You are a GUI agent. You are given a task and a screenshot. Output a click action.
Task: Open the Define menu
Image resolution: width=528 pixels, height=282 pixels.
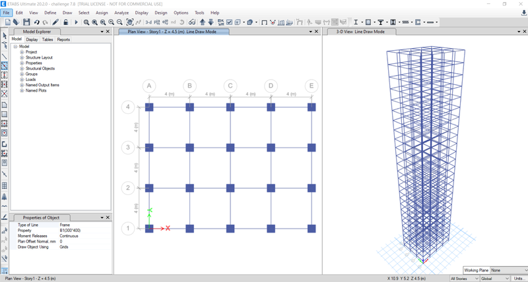coord(50,13)
